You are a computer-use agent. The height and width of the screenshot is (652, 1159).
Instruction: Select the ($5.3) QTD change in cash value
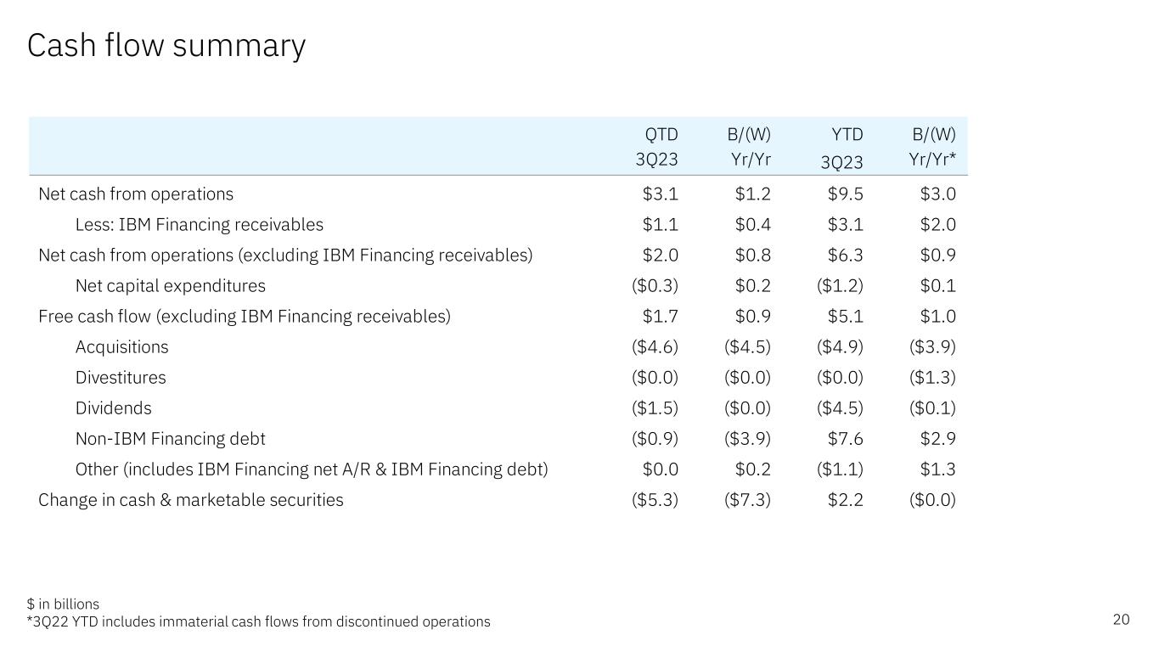click(655, 500)
